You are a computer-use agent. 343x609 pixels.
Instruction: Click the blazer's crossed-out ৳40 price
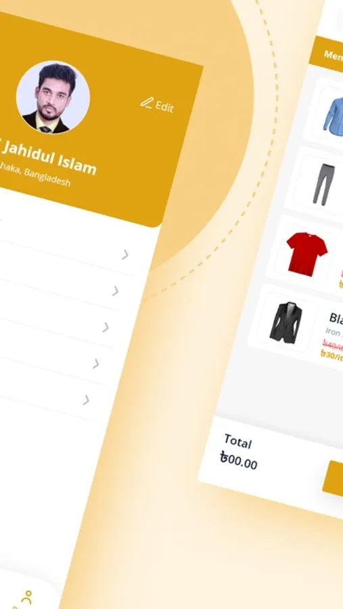pos(332,344)
